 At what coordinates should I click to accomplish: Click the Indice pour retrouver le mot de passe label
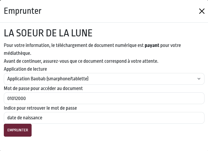tap(40, 108)
